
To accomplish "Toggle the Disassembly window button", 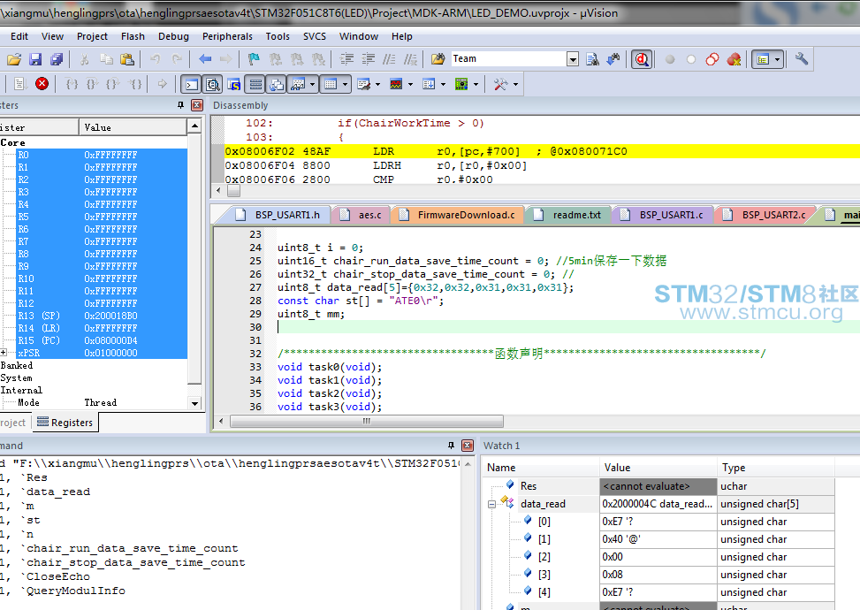I will tap(213, 85).
